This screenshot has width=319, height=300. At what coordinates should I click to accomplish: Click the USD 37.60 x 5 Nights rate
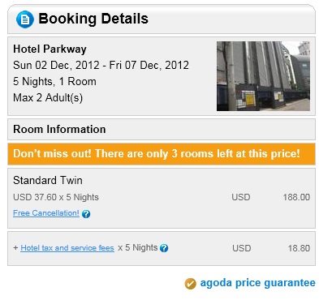[x=56, y=197]
